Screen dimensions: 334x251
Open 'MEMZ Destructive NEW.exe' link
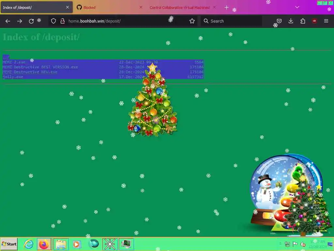coord(30,72)
